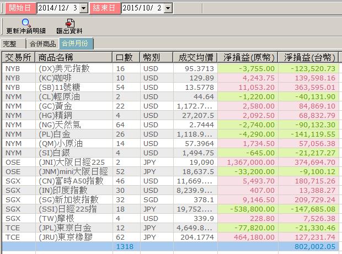
Task: Select the (CL)輕原油 row
Action: [x=170, y=97]
